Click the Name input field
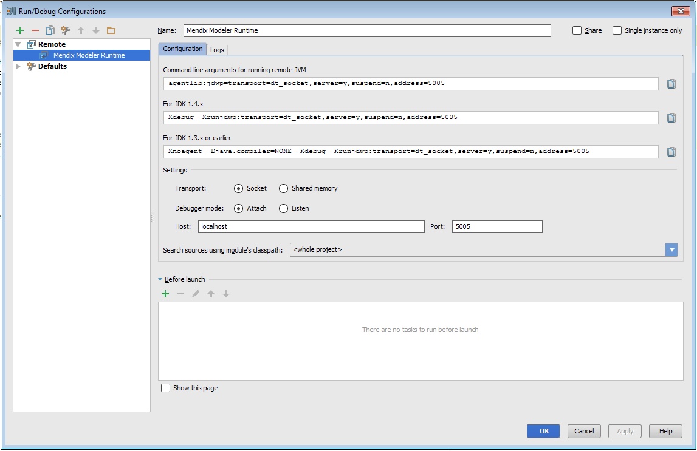The width and height of the screenshot is (697, 451). click(x=367, y=30)
